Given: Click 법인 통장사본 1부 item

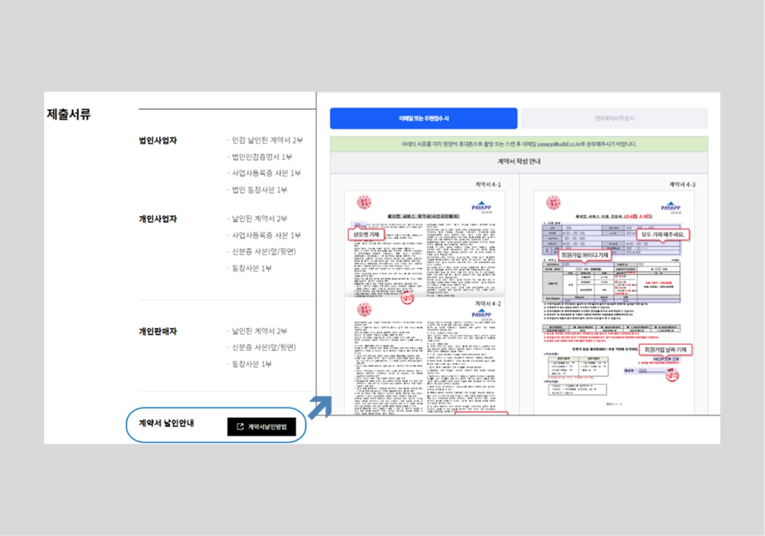Looking at the screenshot, I should click(x=257, y=190).
